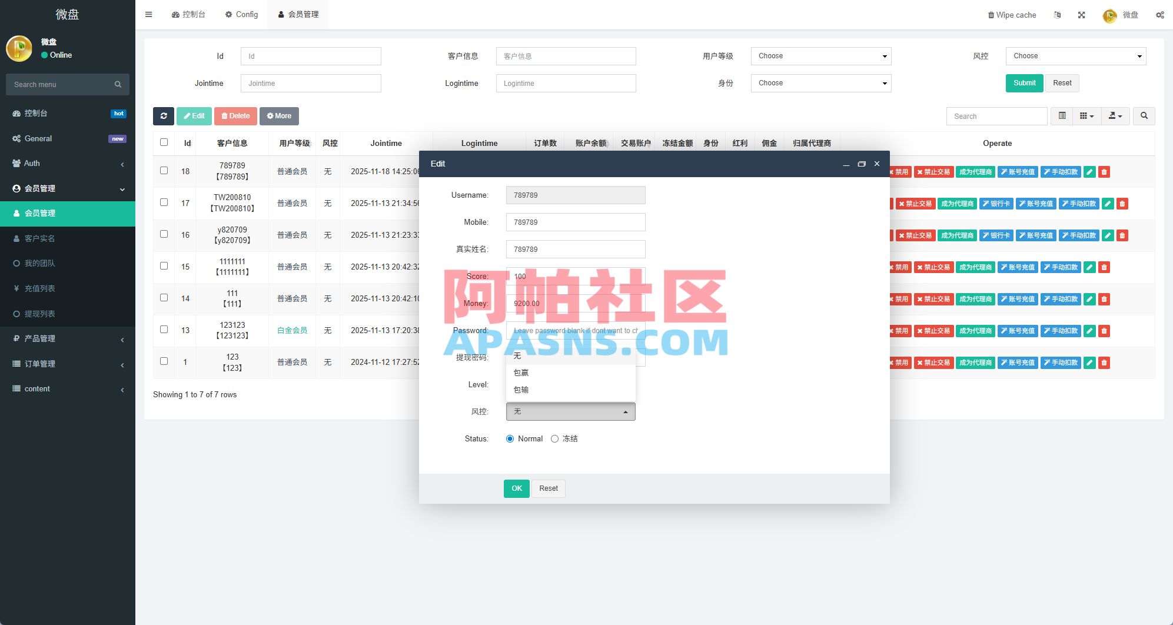
Task: Click the Mobile input field in Edit dialog
Action: (x=576, y=222)
